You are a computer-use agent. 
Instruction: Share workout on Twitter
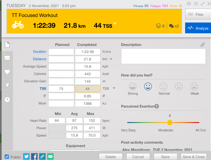pos(26,156)
